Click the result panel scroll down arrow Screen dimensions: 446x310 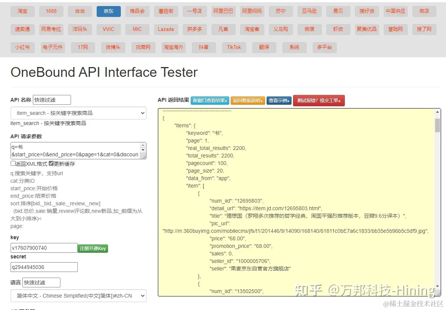click(x=437, y=287)
